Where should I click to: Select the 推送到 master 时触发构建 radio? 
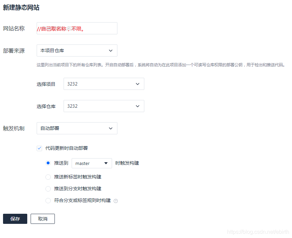(x=48, y=163)
